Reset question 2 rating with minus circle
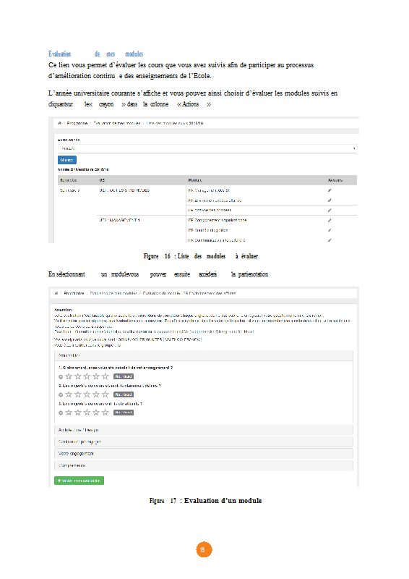409x579 pixels. point(61,394)
